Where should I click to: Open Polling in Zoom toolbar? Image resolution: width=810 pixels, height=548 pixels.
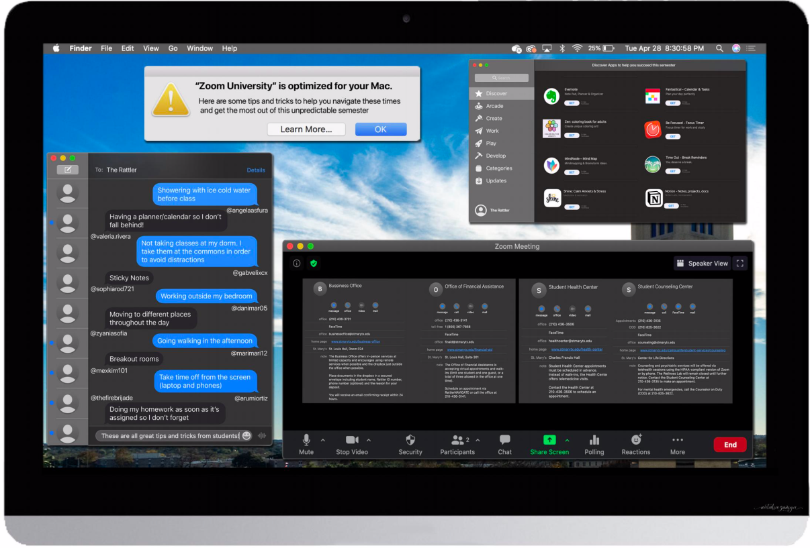(594, 440)
